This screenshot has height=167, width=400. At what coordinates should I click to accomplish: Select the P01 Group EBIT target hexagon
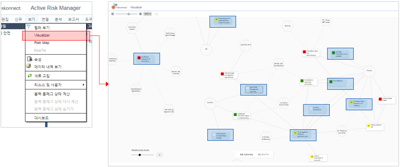point(326,22)
